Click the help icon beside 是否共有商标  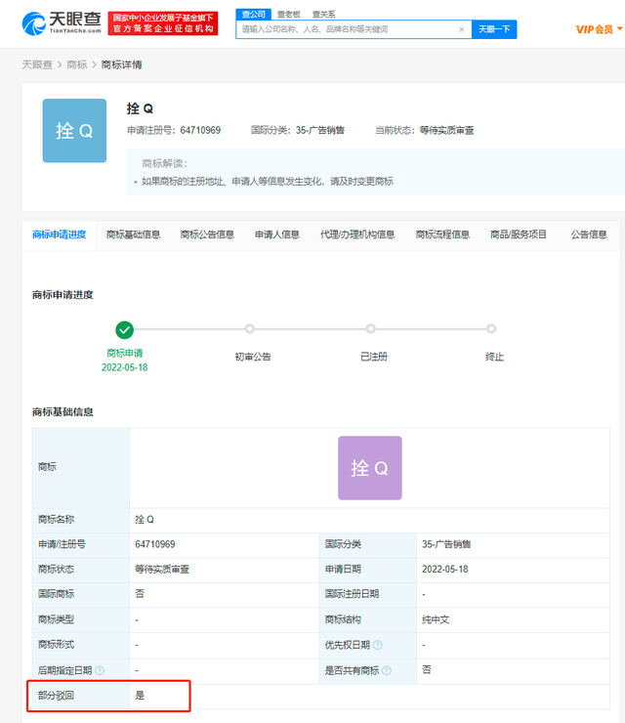387,670
